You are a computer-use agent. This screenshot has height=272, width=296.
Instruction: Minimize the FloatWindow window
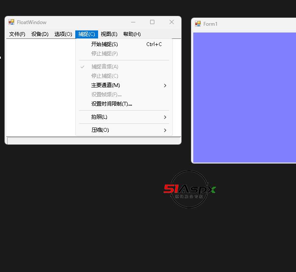coord(133,22)
